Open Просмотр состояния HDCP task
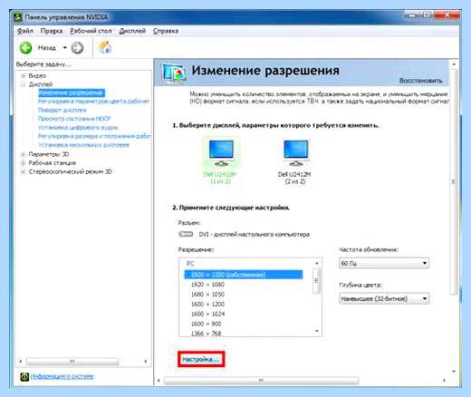This screenshot has height=397, width=471. 74,119
